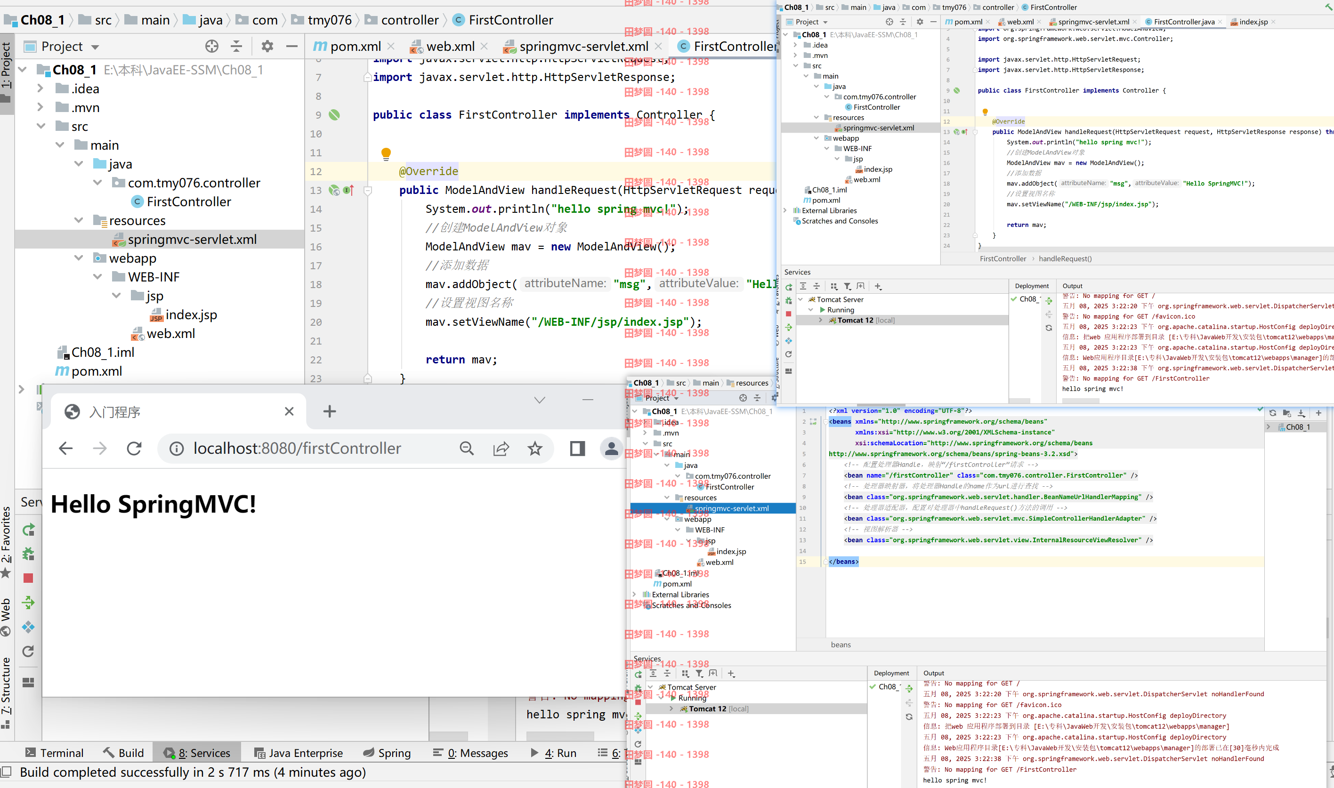Viewport: 1334px width, 788px height.
Task: Click blue diamonds update icon in left Services toolbar
Action: coord(28,627)
